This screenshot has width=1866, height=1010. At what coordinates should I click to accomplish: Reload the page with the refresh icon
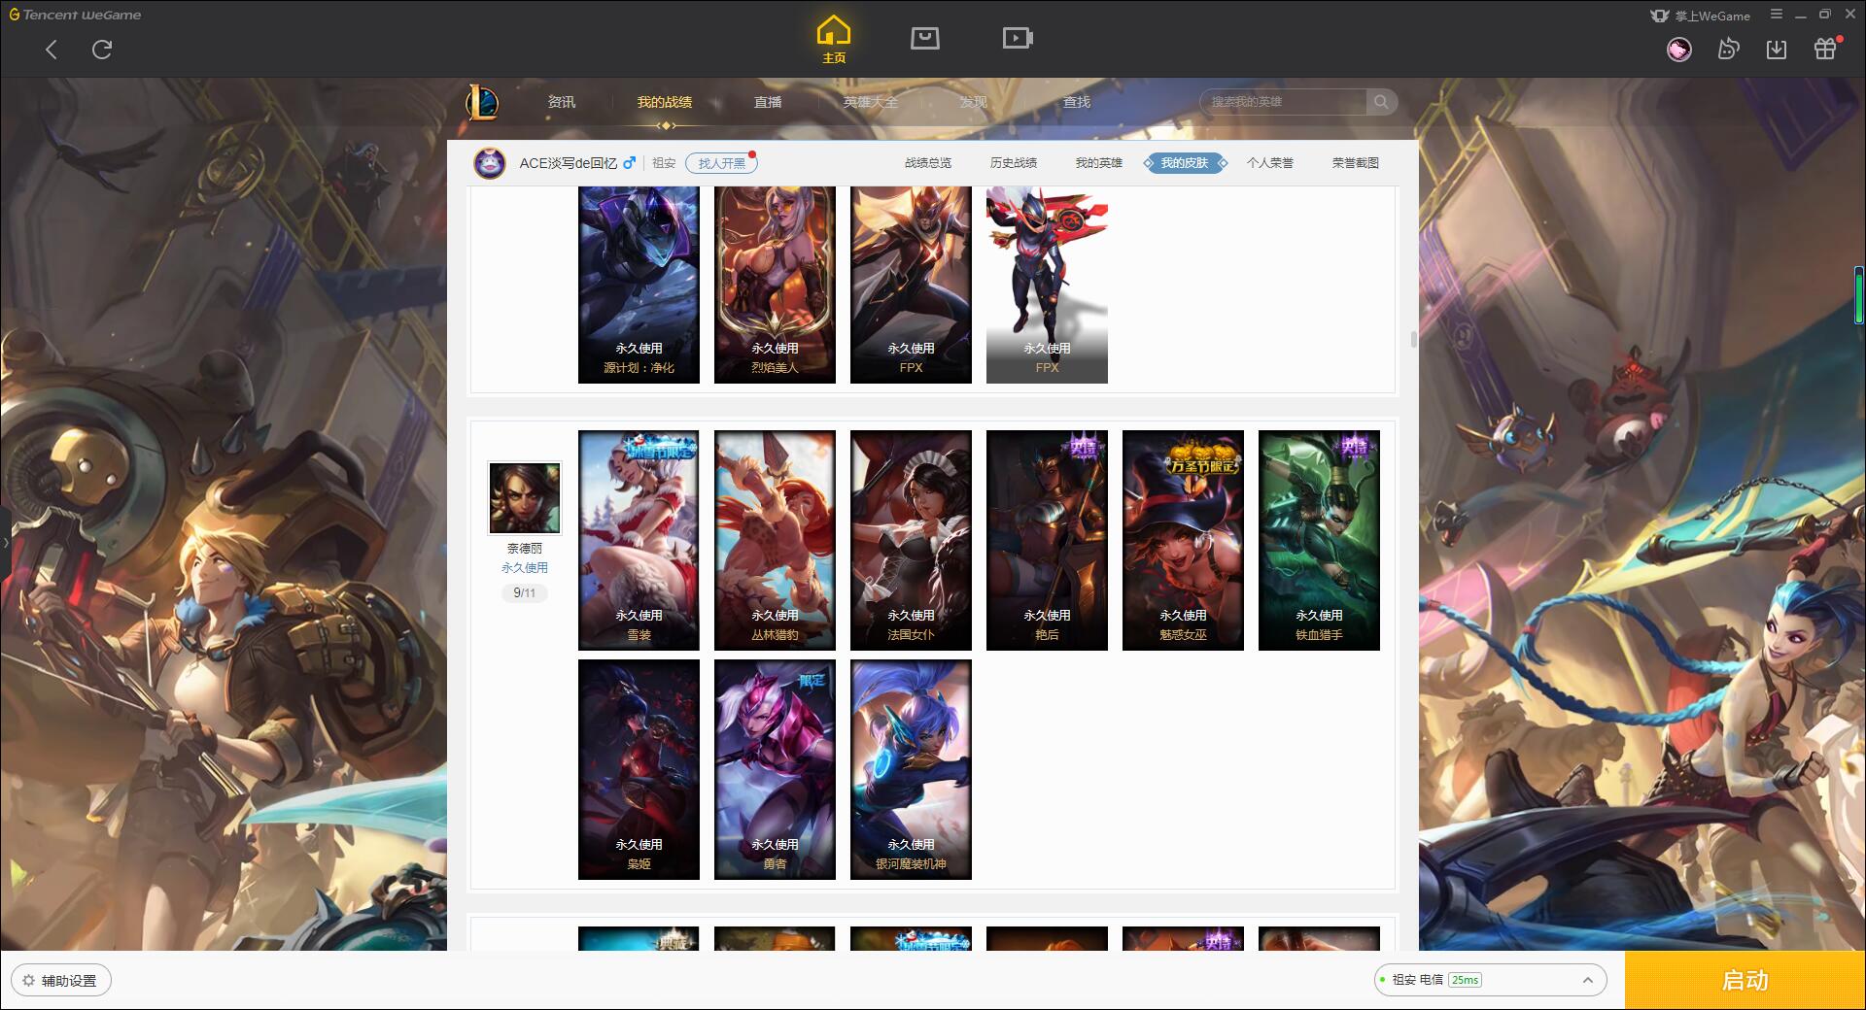point(102,50)
